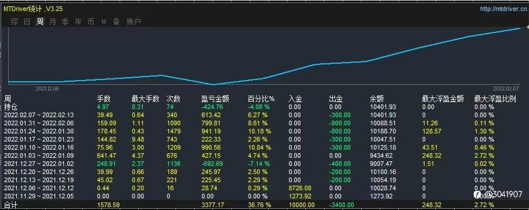Select the 2021.11.29 ~ 2021.12.05 week row
The height and width of the screenshot is (210, 529).
[265, 196]
